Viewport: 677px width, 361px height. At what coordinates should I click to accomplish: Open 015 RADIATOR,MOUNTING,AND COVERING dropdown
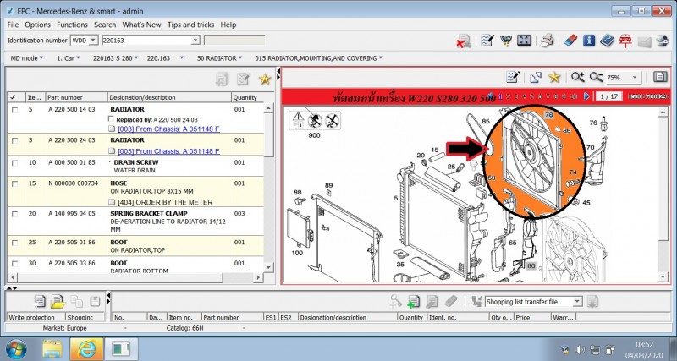pyautogui.click(x=319, y=58)
